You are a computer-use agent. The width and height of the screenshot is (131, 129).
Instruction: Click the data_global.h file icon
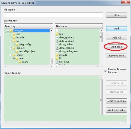coord(57,41)
